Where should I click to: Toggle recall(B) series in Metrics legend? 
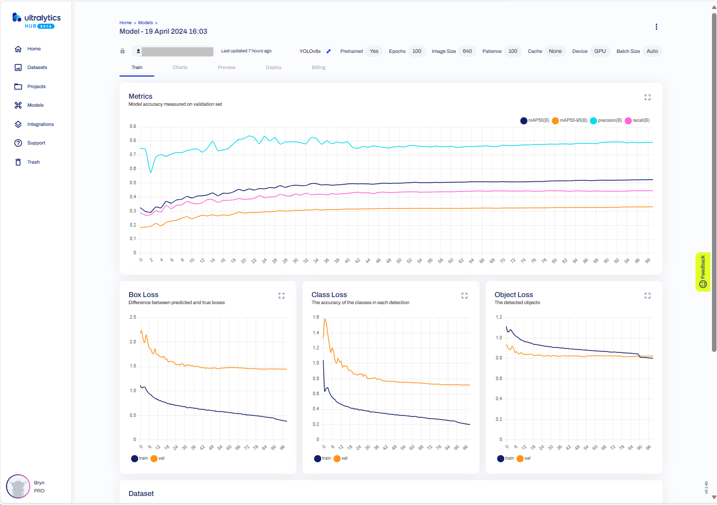point(628,121)
